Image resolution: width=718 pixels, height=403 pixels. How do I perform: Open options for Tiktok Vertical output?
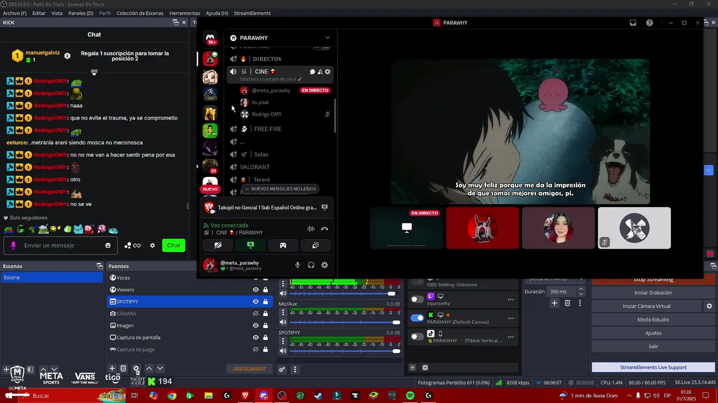coord(510,337)
